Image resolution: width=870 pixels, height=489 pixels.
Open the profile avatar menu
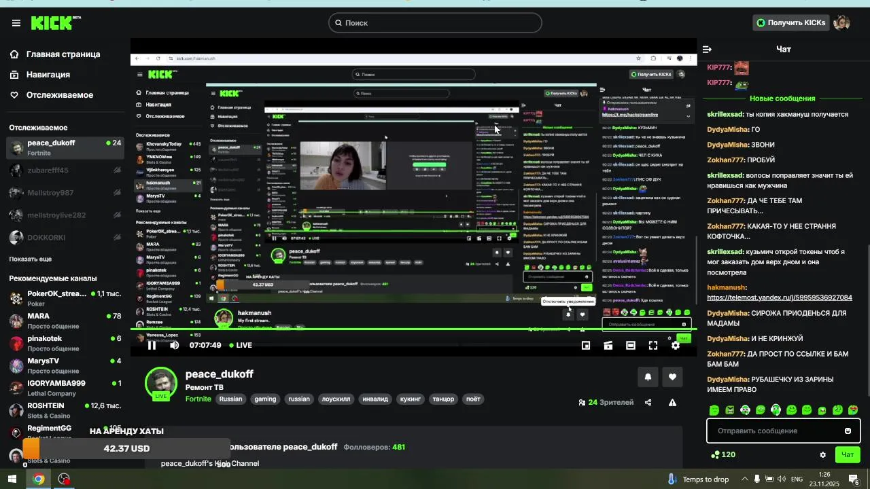point(842,23)
